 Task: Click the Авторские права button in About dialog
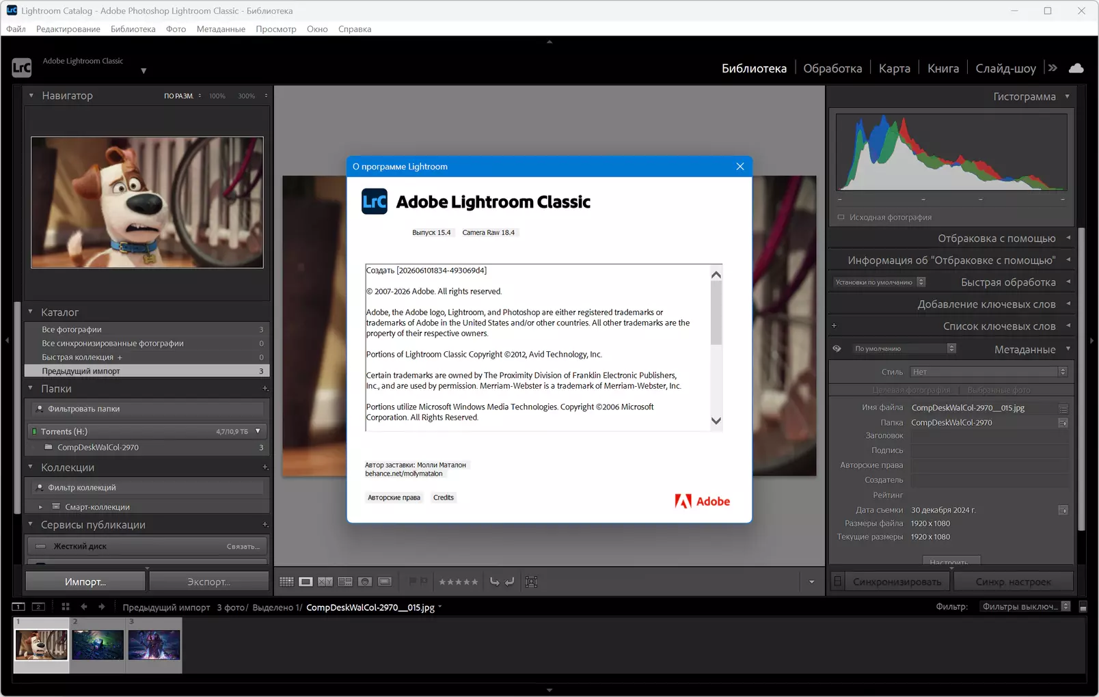click(x=394, y=497)
